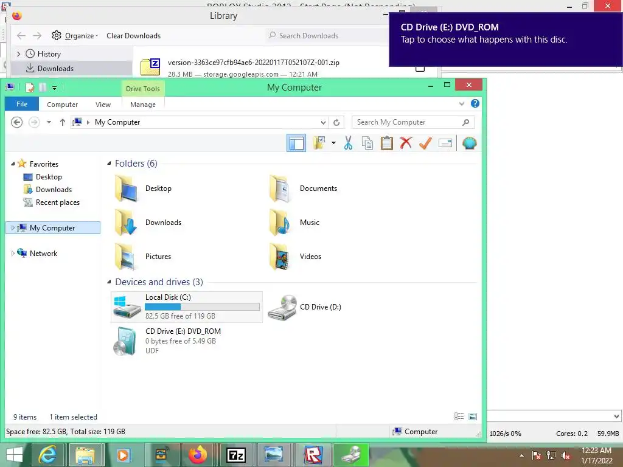Select Downloads in the Library sidebar
623x467 pixels.
72,68
